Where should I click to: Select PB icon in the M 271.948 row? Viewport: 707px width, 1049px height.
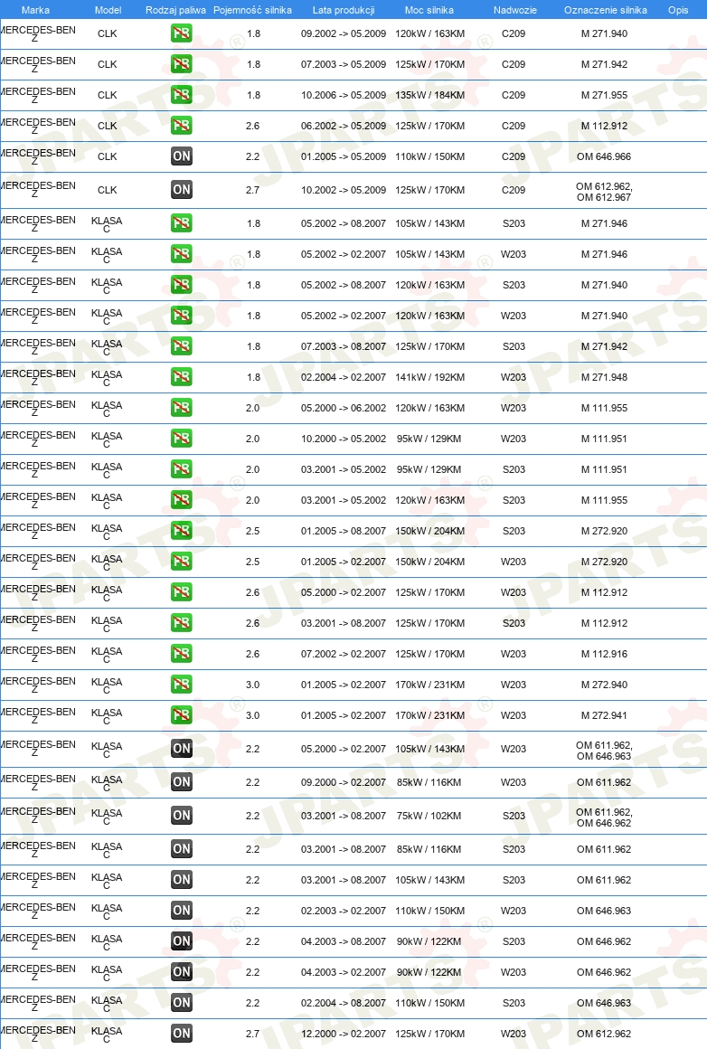point(181,377)
